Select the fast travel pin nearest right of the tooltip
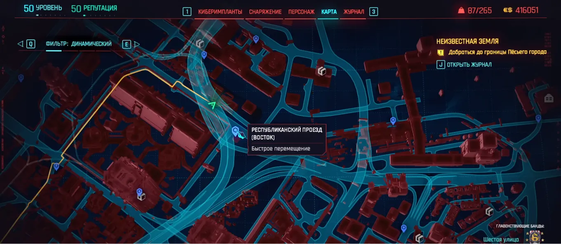Image resolution: width=561 pixels, height=244 pixels. 393,120
